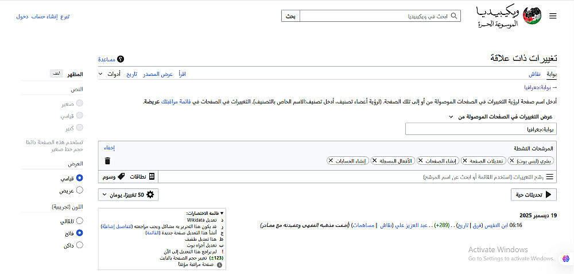Select عريض wide width option

[x=79, y=190]
